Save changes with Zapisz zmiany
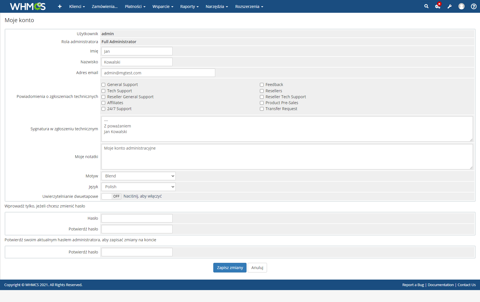This screenshot has width=480, height=302. 229,267
